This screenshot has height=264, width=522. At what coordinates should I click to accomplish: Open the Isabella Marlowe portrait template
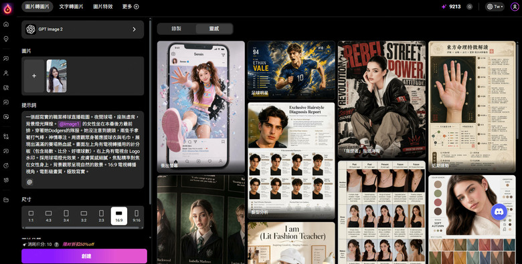point(201,220)
